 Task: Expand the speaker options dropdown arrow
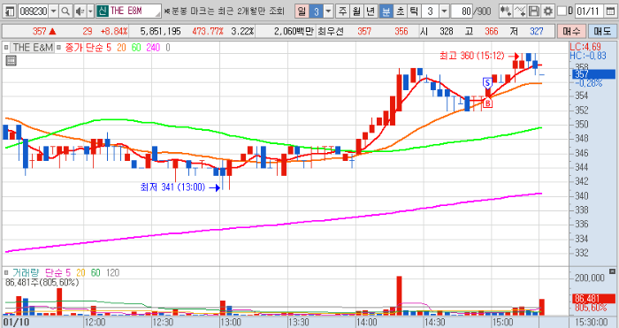click(x=90, y=11)
